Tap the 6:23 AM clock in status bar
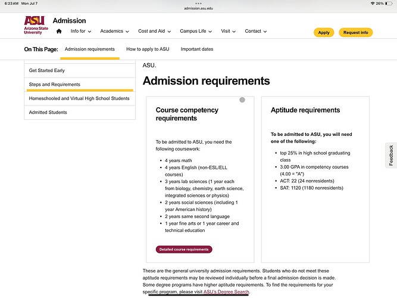 coord(11,4)
